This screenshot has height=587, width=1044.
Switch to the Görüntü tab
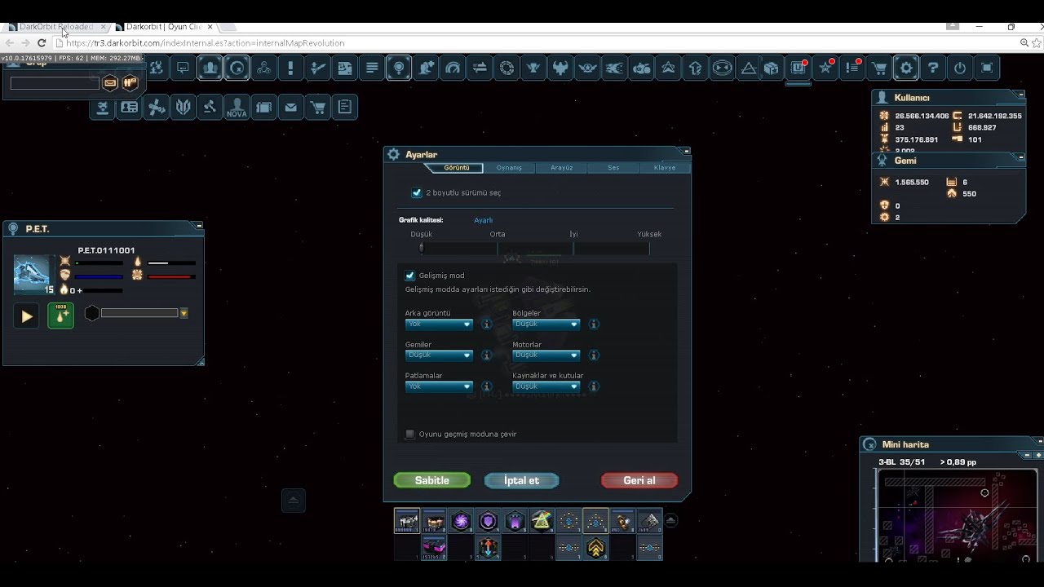pos(457,168)
